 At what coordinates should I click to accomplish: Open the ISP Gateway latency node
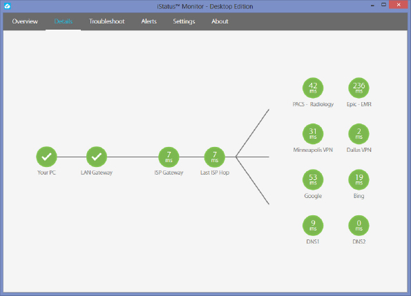pyautogui.click(x=169, y=157)
